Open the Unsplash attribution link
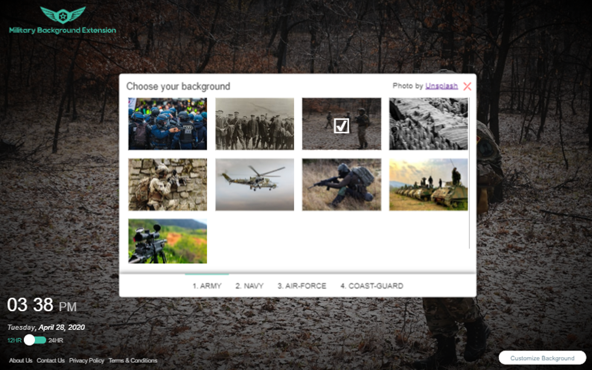 point(441,86)
